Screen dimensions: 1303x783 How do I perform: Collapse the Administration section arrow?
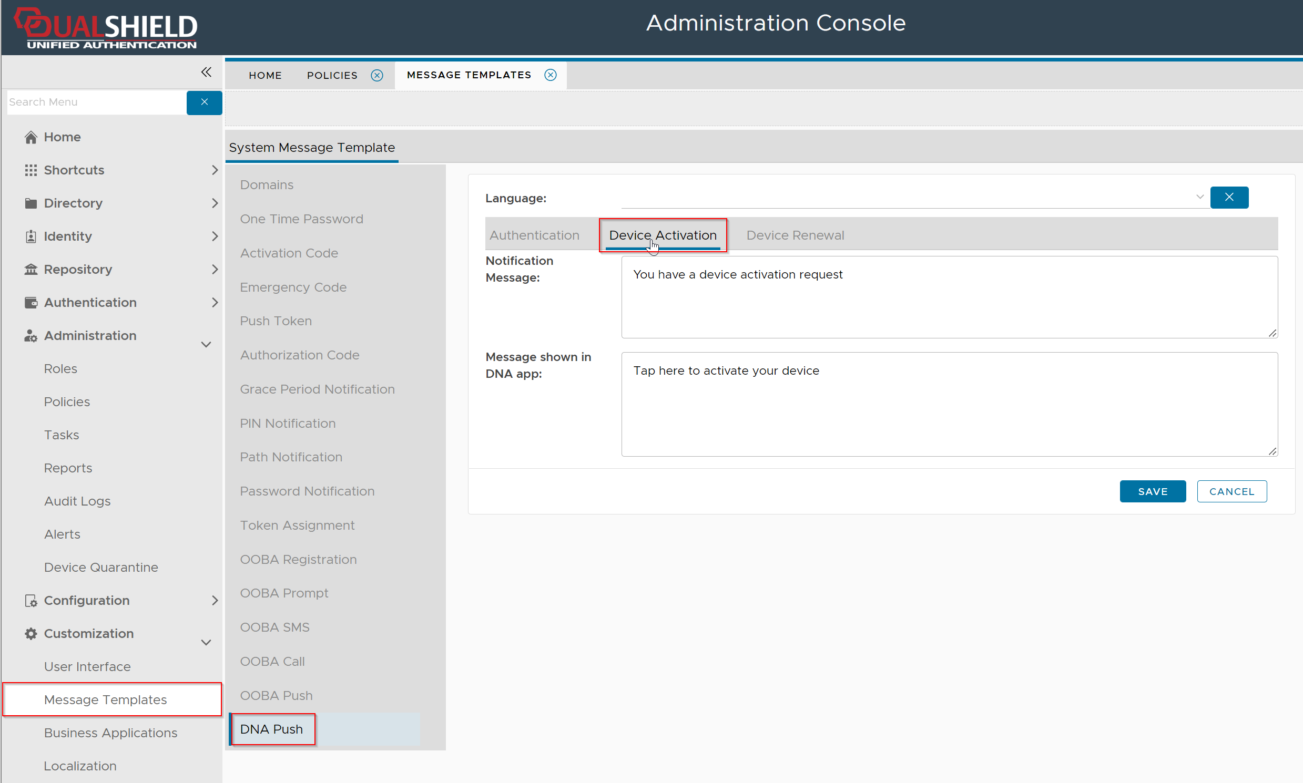coord(206,345)
